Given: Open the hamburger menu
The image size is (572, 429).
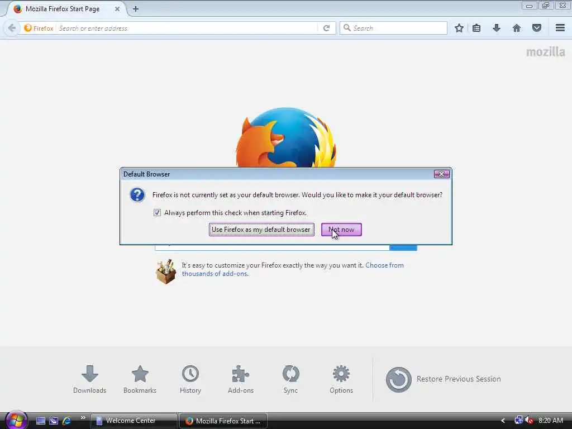Looking at the screenshot, I should coord(560,28).
